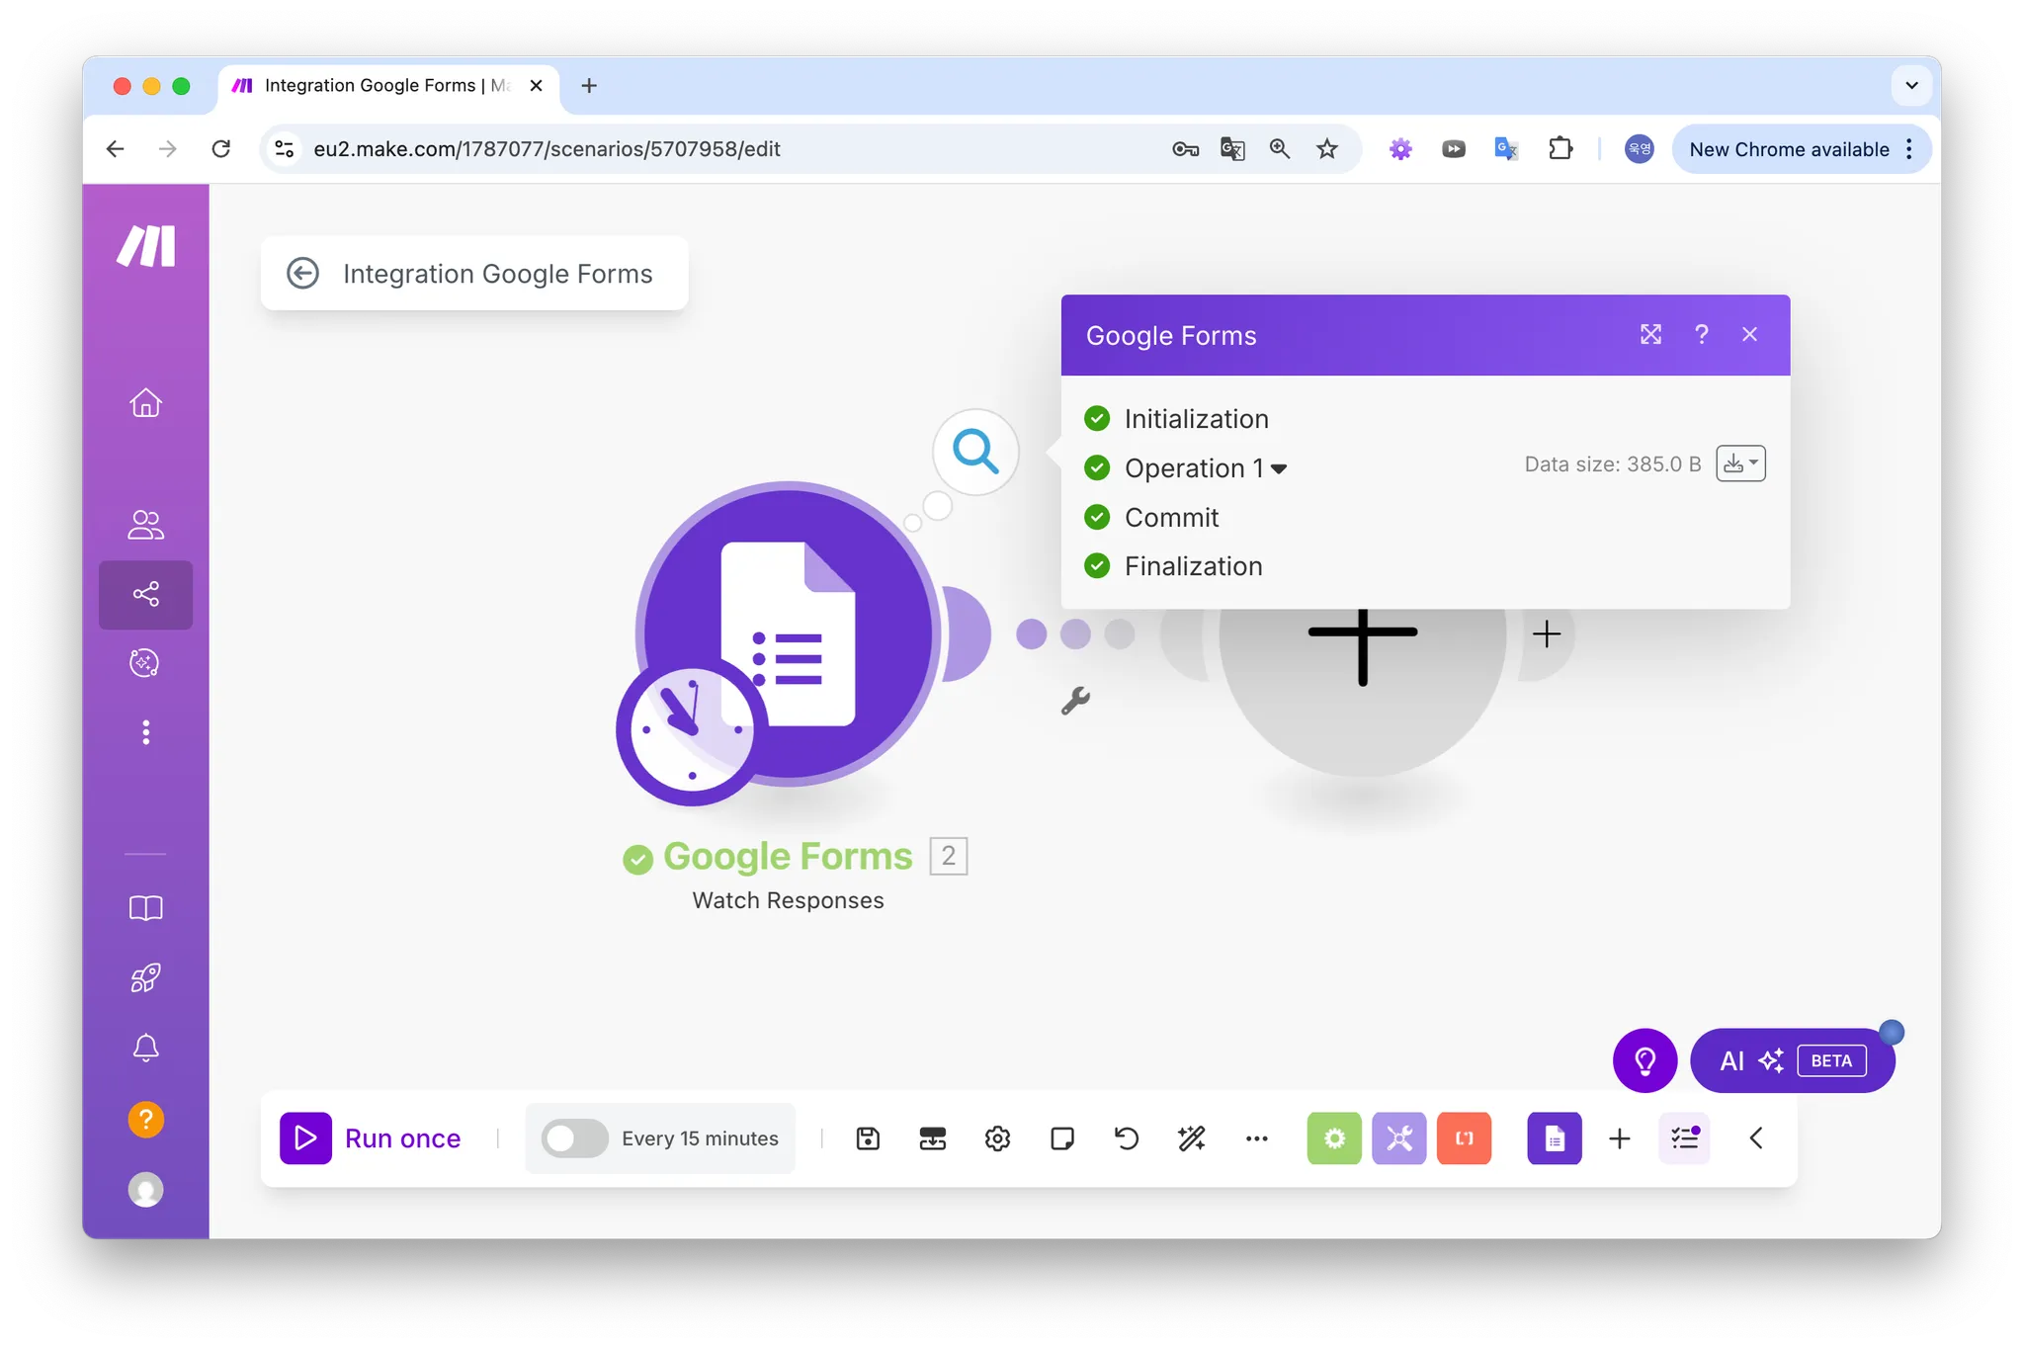Open the tab search dropdown chevron
This screenshot has width=2024, height=1348.
1911,86
